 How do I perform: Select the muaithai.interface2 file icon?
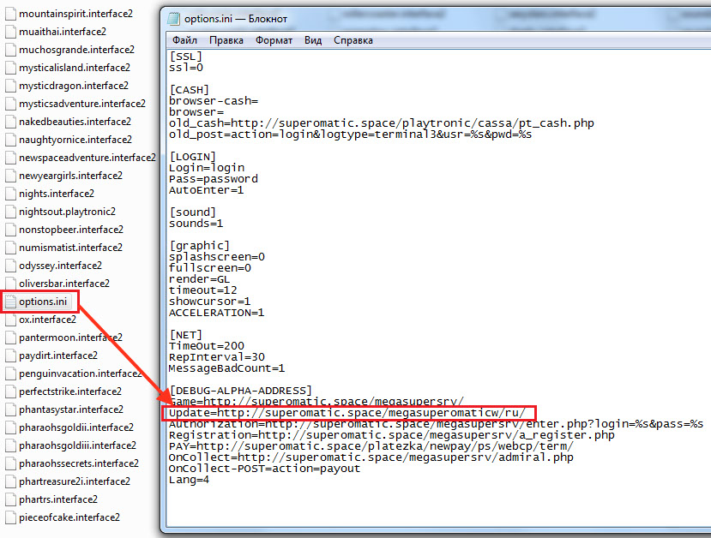click(10, 32)
